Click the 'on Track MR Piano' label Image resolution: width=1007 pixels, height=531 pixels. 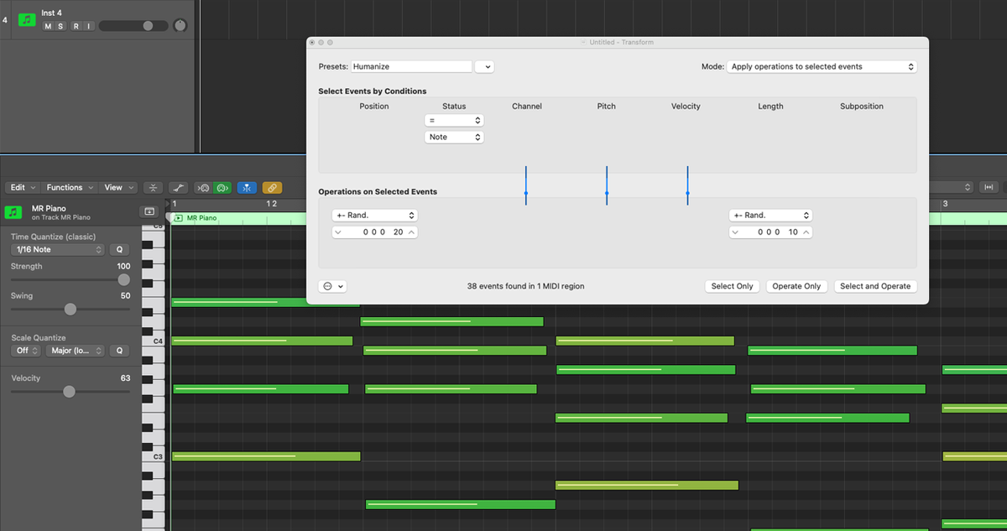(x=60, y=218)
